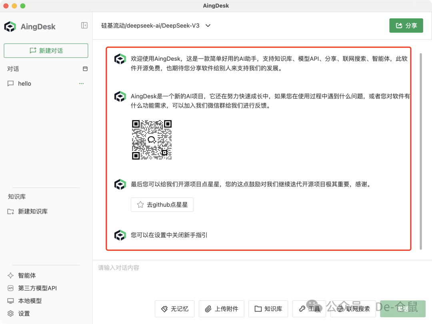
Task: Open 第三方模型API settings
Action: [x=32, y=288]
